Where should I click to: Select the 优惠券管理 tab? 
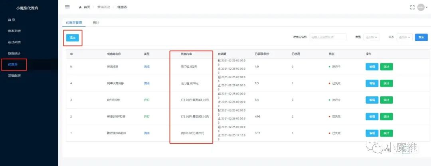click(73, 22)
